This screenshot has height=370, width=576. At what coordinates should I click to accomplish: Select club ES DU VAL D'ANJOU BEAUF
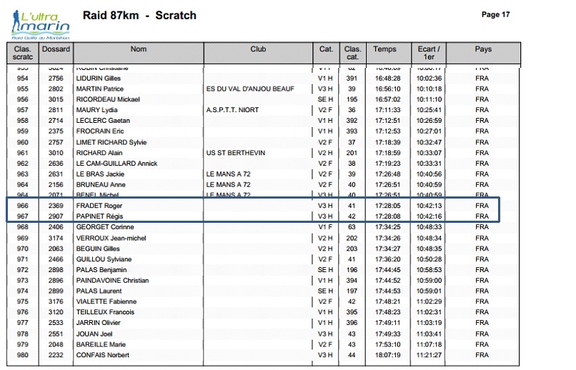(x=250, y=89)
